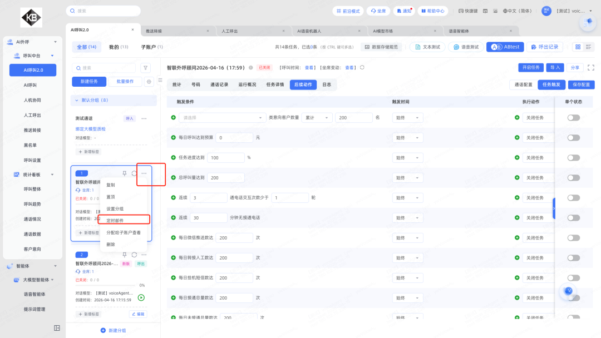Collapse the 默认分组 group header
This screenshot has width=601, height=338.
(77, 100)
